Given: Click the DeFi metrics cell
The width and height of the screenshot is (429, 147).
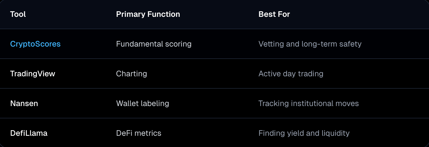Looking at the screenshot, I should pyautogui.click(x=139, y=133).
